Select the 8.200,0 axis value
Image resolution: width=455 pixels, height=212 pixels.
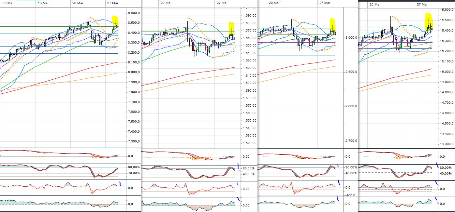point(134,53)
